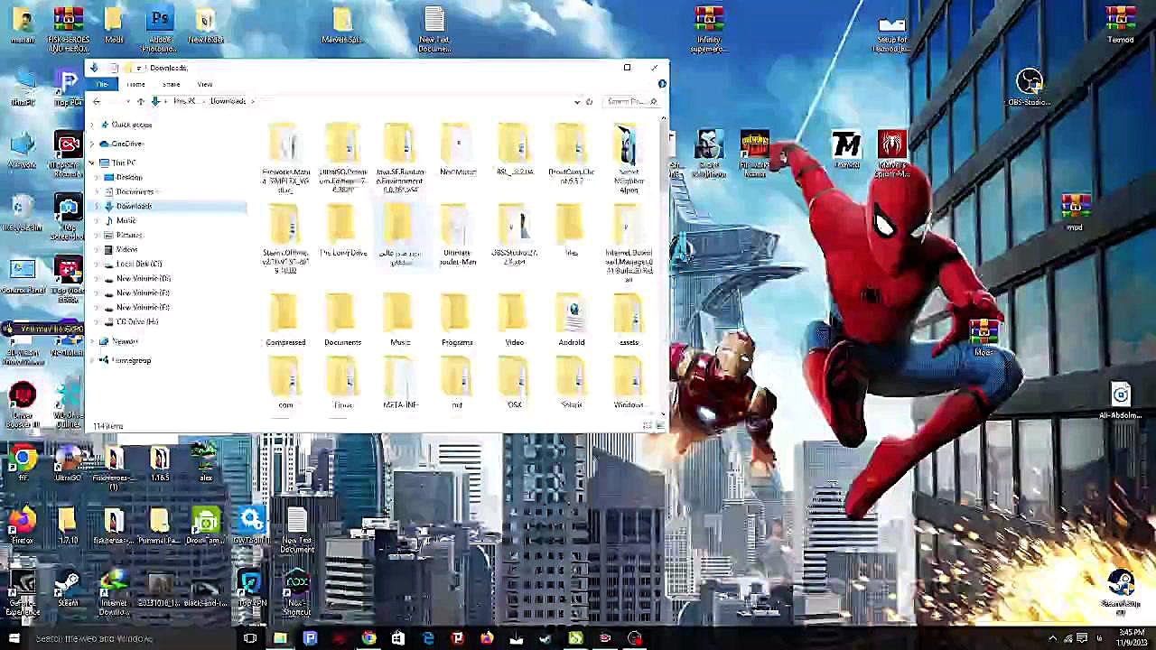Open the Steam desktop shortcut

tap(68, 587)
